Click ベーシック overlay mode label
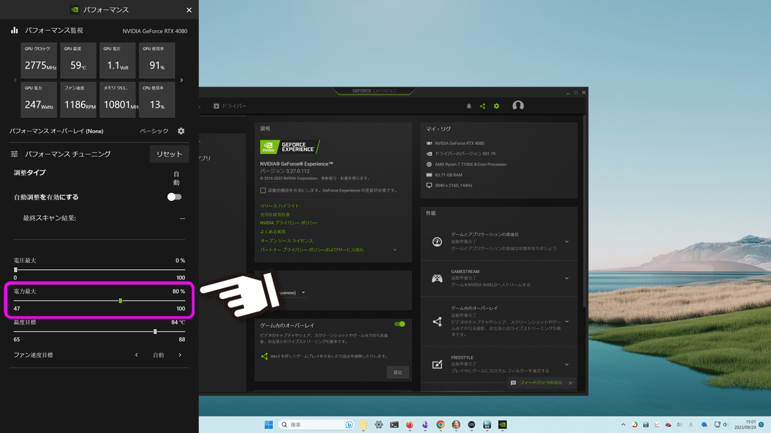 154,131
